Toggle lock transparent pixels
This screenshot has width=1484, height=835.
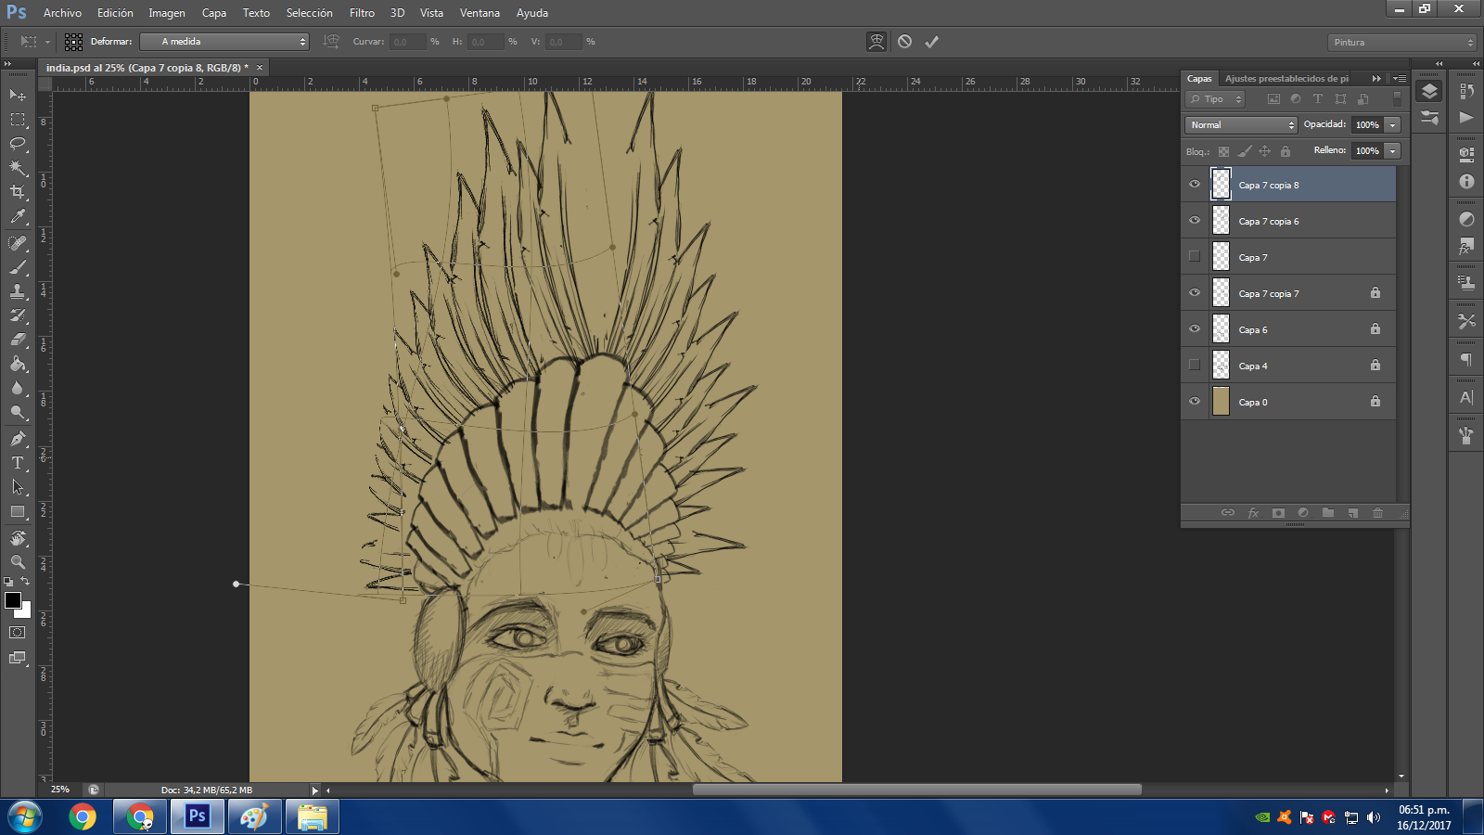[1223, 151]
